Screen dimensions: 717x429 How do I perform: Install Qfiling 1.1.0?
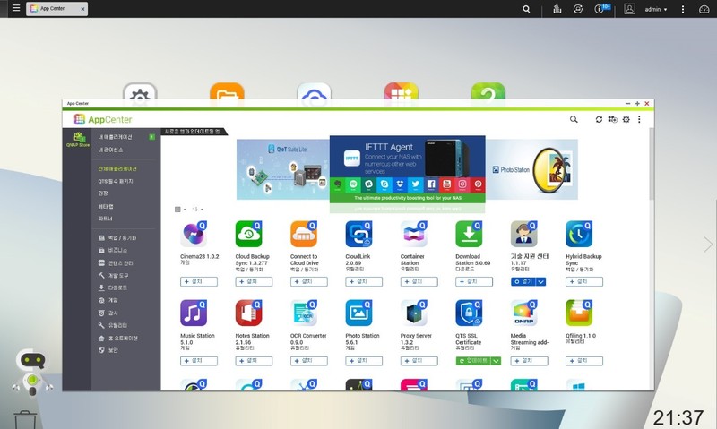(x=584, y=361)
